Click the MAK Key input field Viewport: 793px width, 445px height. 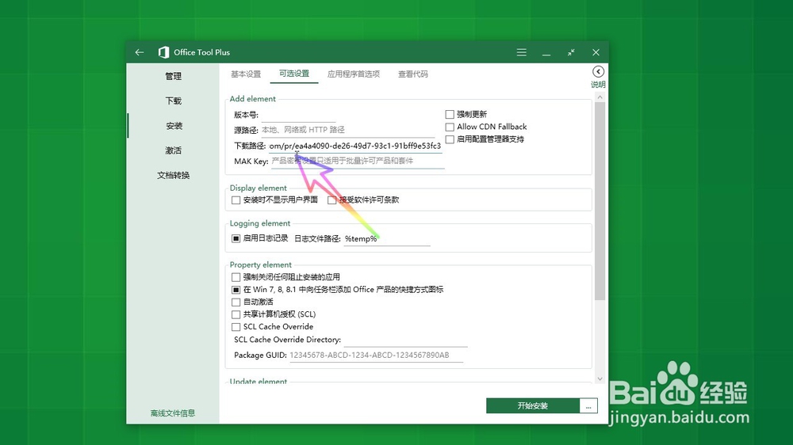[358, 161]
